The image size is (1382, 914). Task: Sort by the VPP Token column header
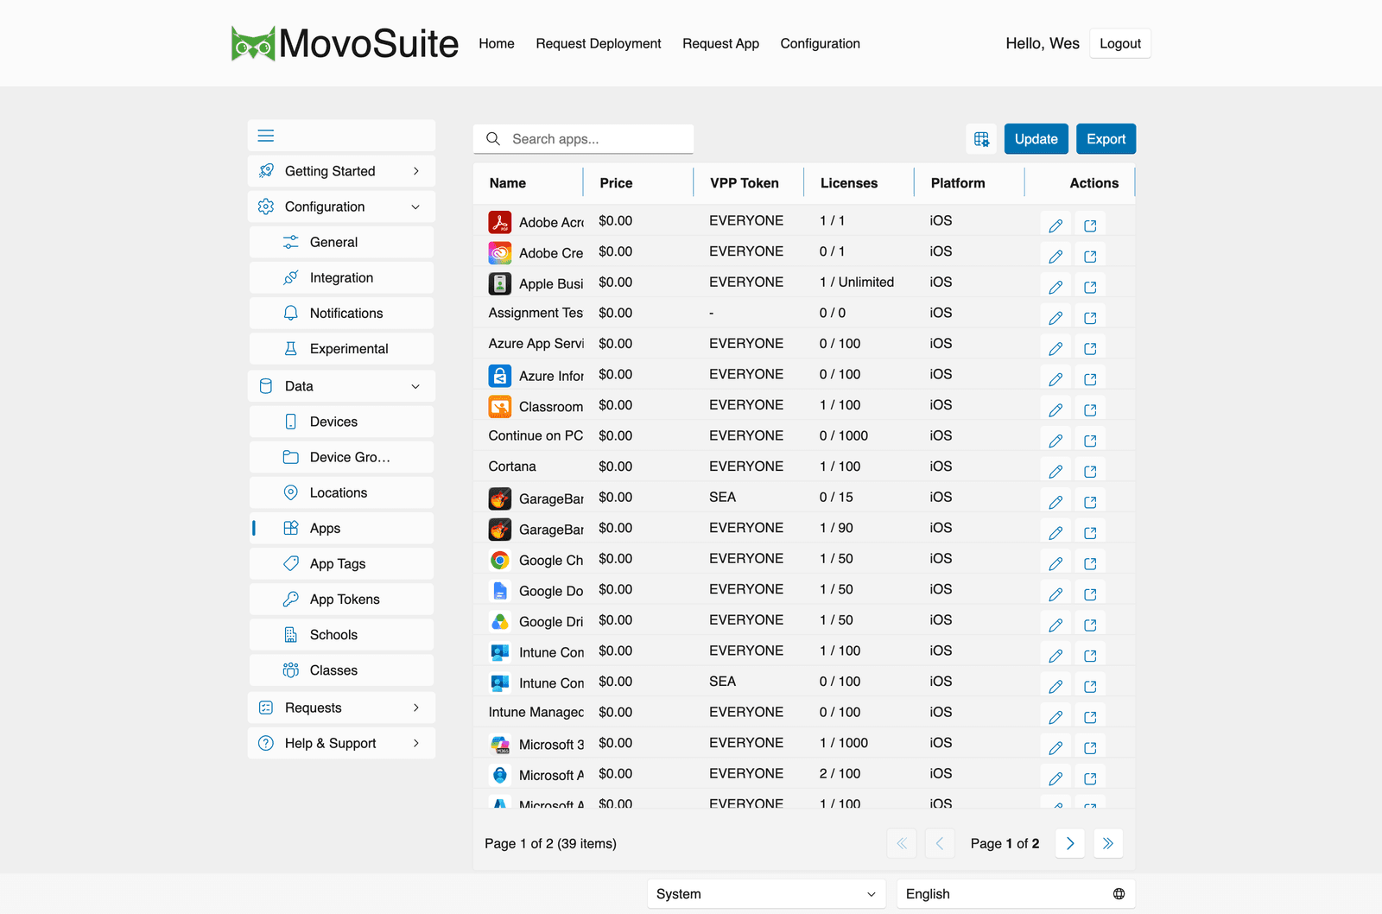click(748, 183)
